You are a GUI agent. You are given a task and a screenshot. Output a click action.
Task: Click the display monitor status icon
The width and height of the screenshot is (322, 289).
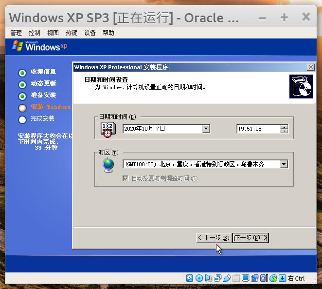coord(246,278)
